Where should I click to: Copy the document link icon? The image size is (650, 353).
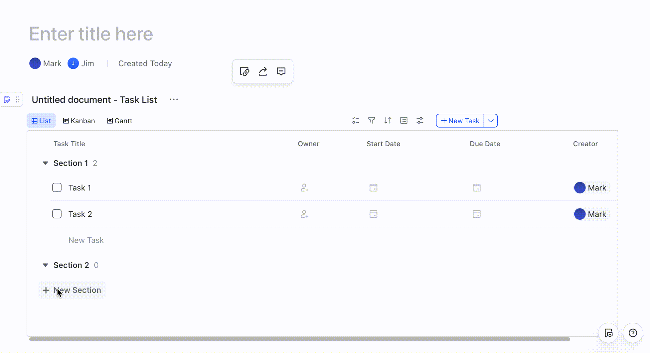click(x=244, y=71)
